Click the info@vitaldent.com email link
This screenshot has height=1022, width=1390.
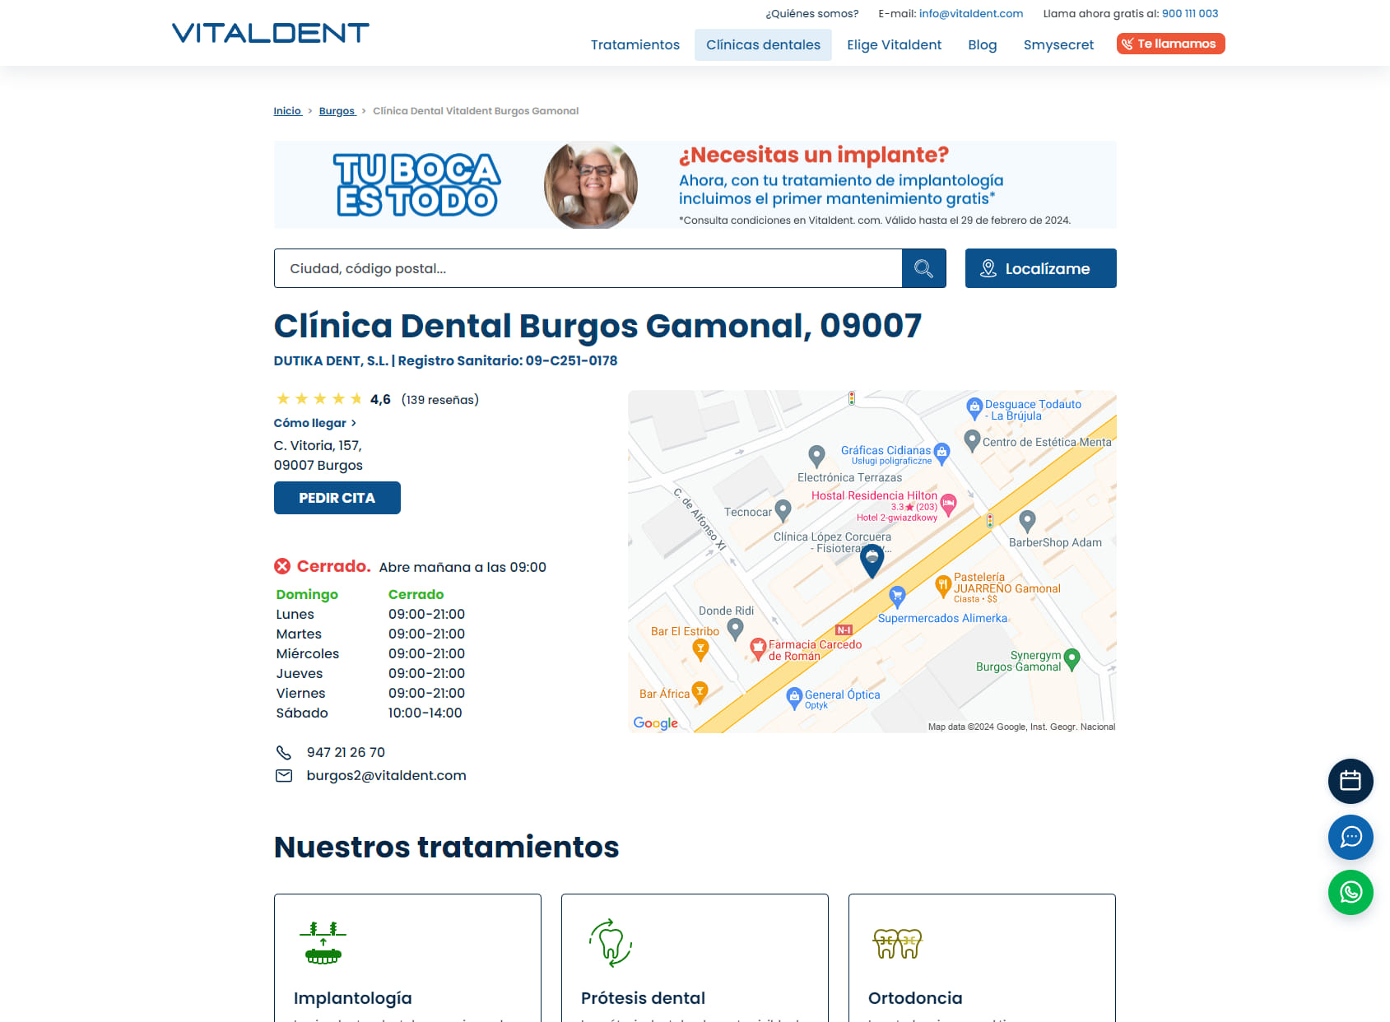click(971, 13)
